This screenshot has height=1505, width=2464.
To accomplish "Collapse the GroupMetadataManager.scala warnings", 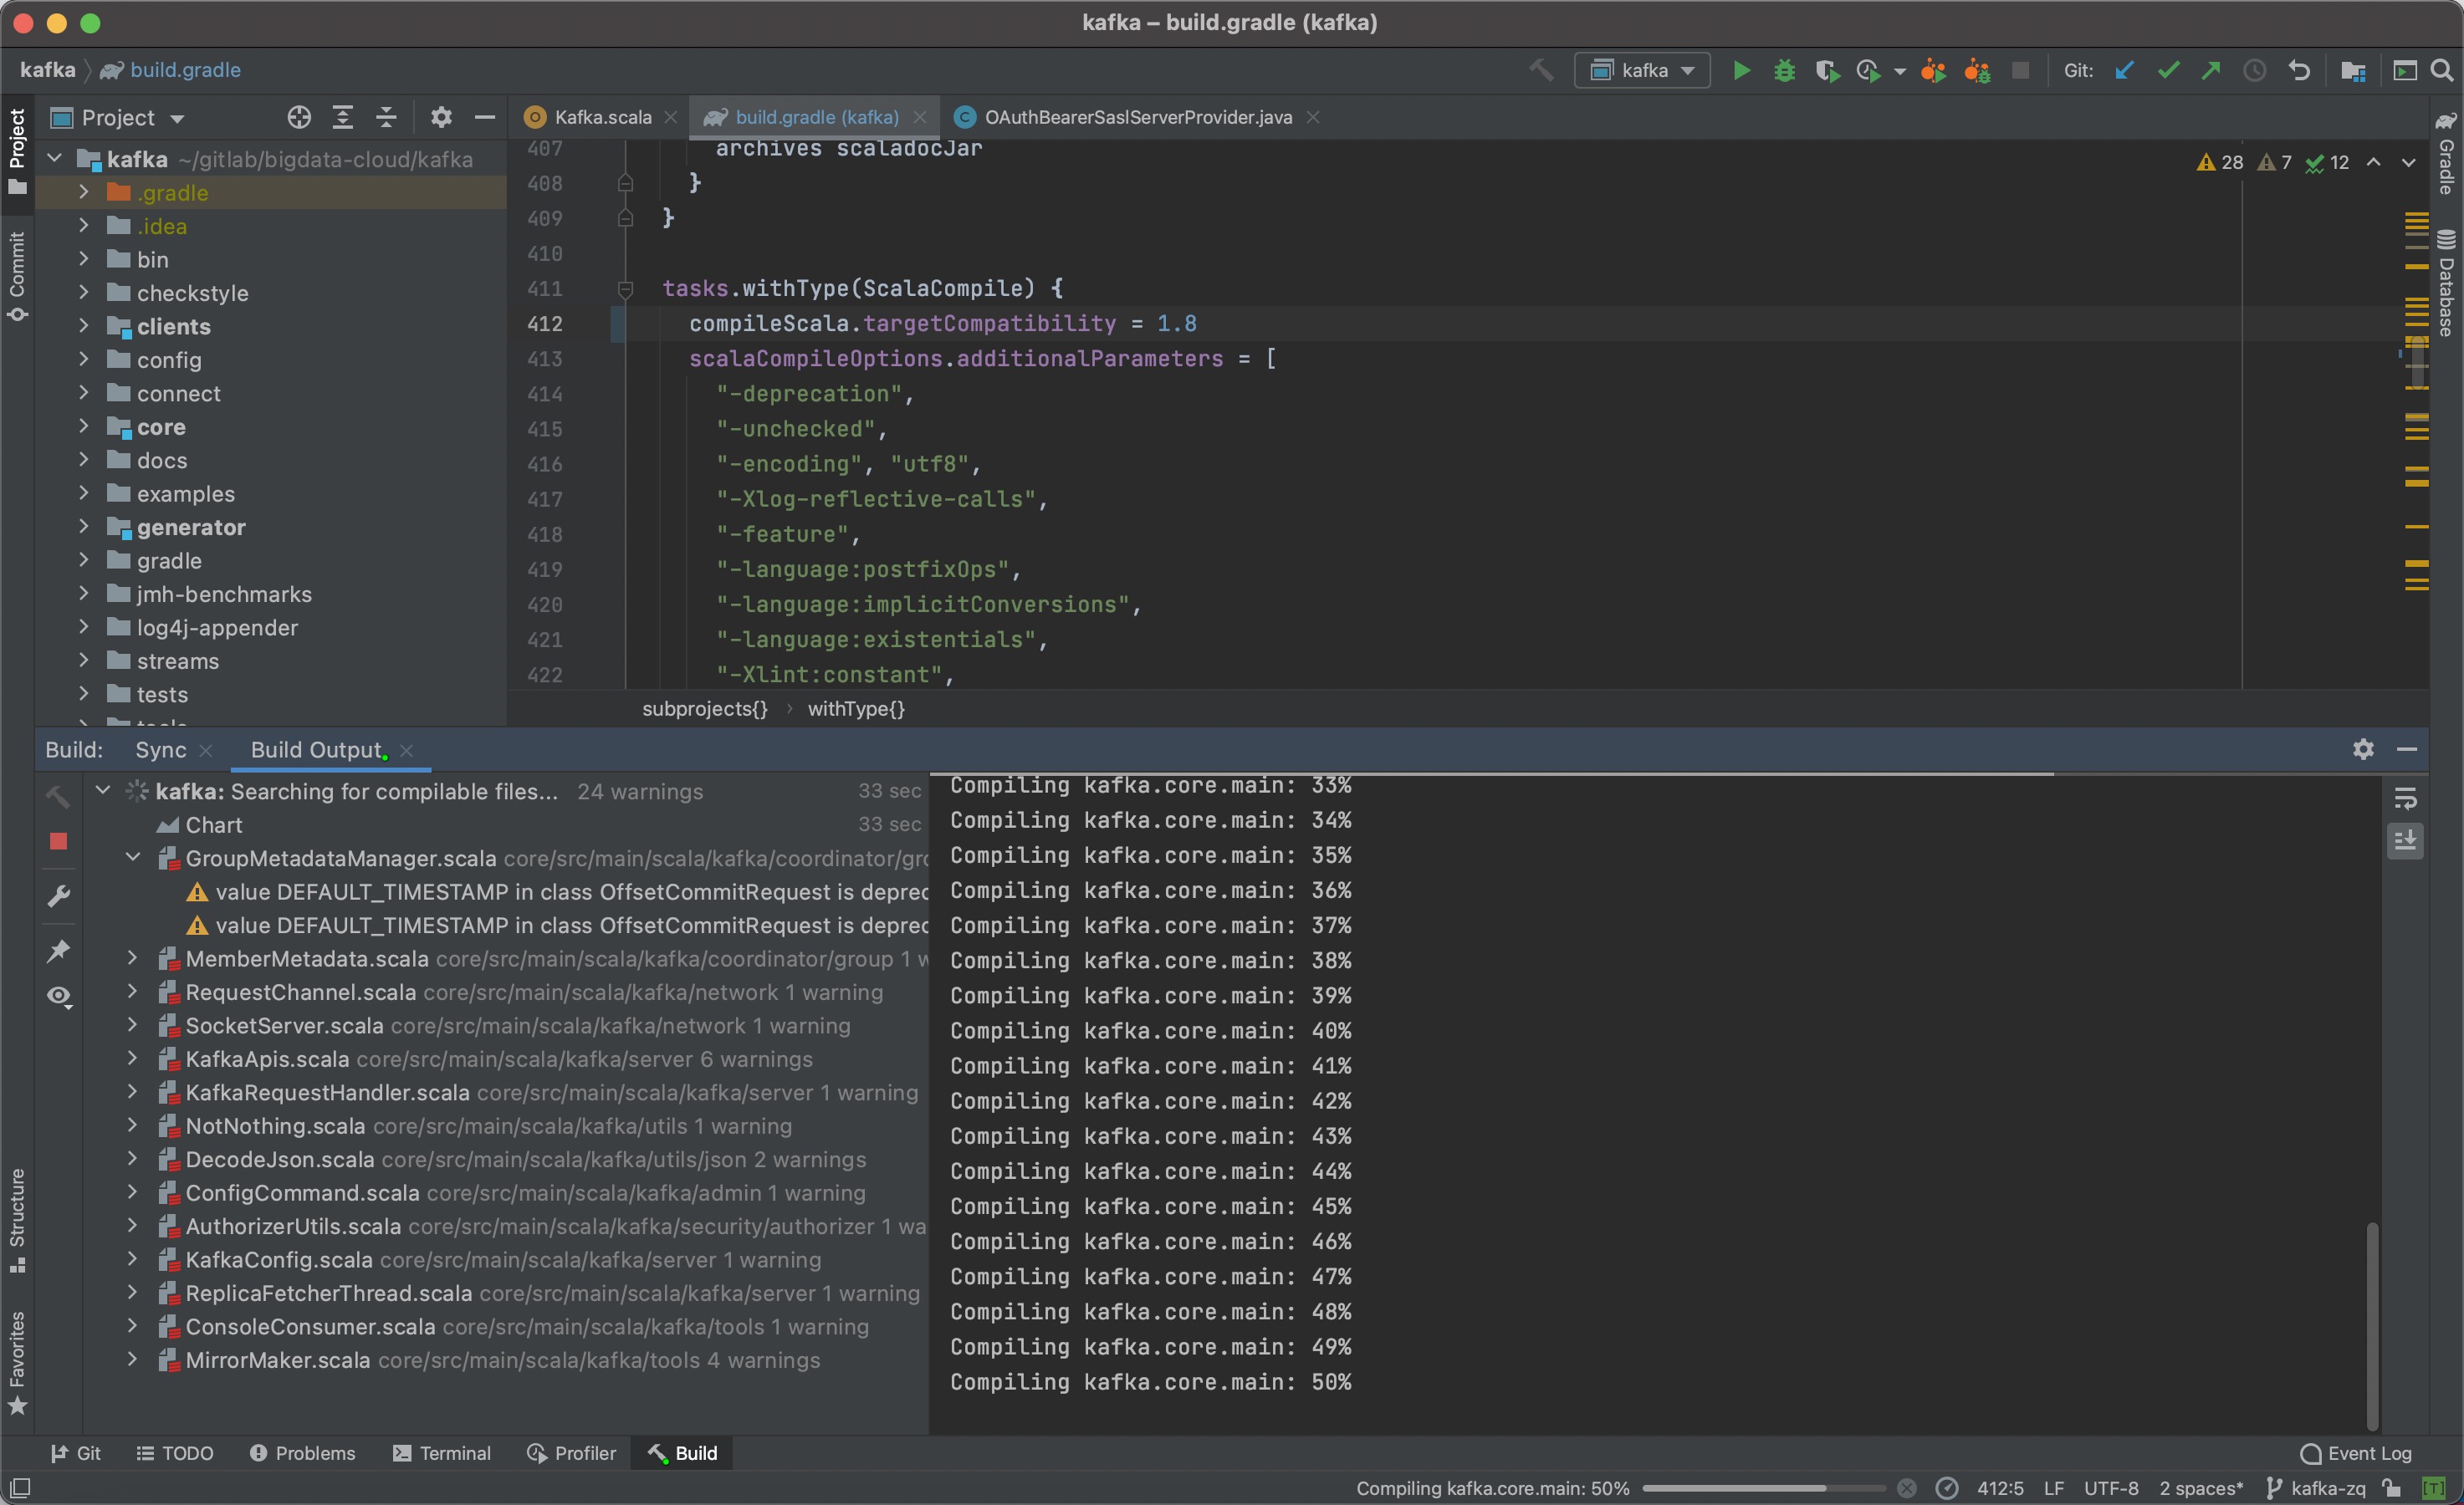I will pyautogui.click(x=132, y=858).
